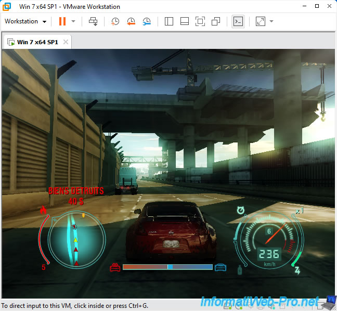The image size is (337, 311).
Task: Expand the power options arrow beside Pause
Action: [x=73, y=21]
